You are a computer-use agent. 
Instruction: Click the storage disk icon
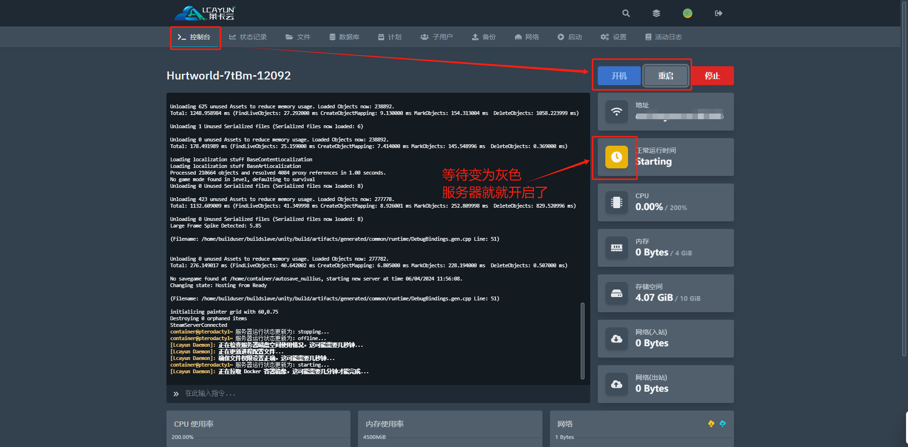click(x=617, y=293)
